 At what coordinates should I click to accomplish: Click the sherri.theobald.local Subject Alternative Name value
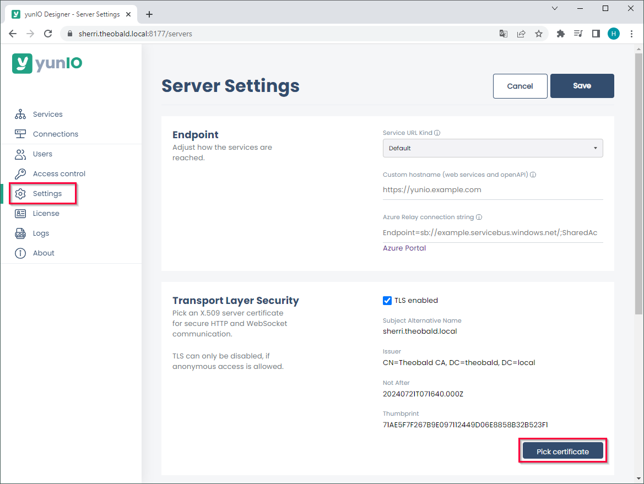click(419, 331)
